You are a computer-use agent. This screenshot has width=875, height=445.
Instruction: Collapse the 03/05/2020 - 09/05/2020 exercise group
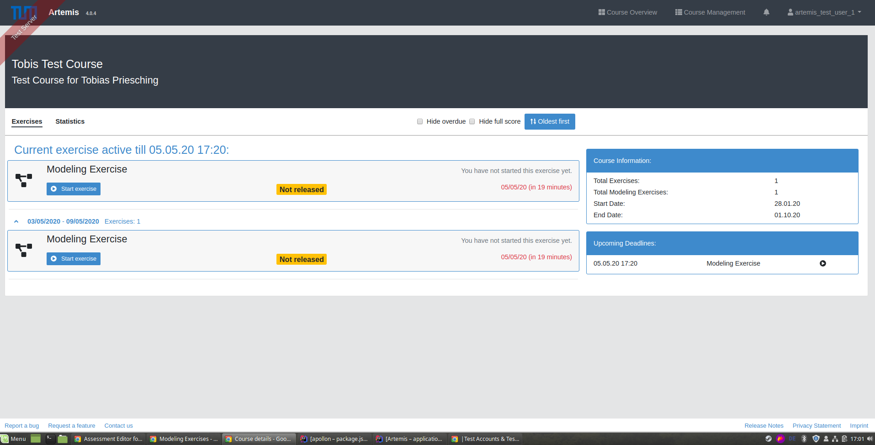coord(16,221)
